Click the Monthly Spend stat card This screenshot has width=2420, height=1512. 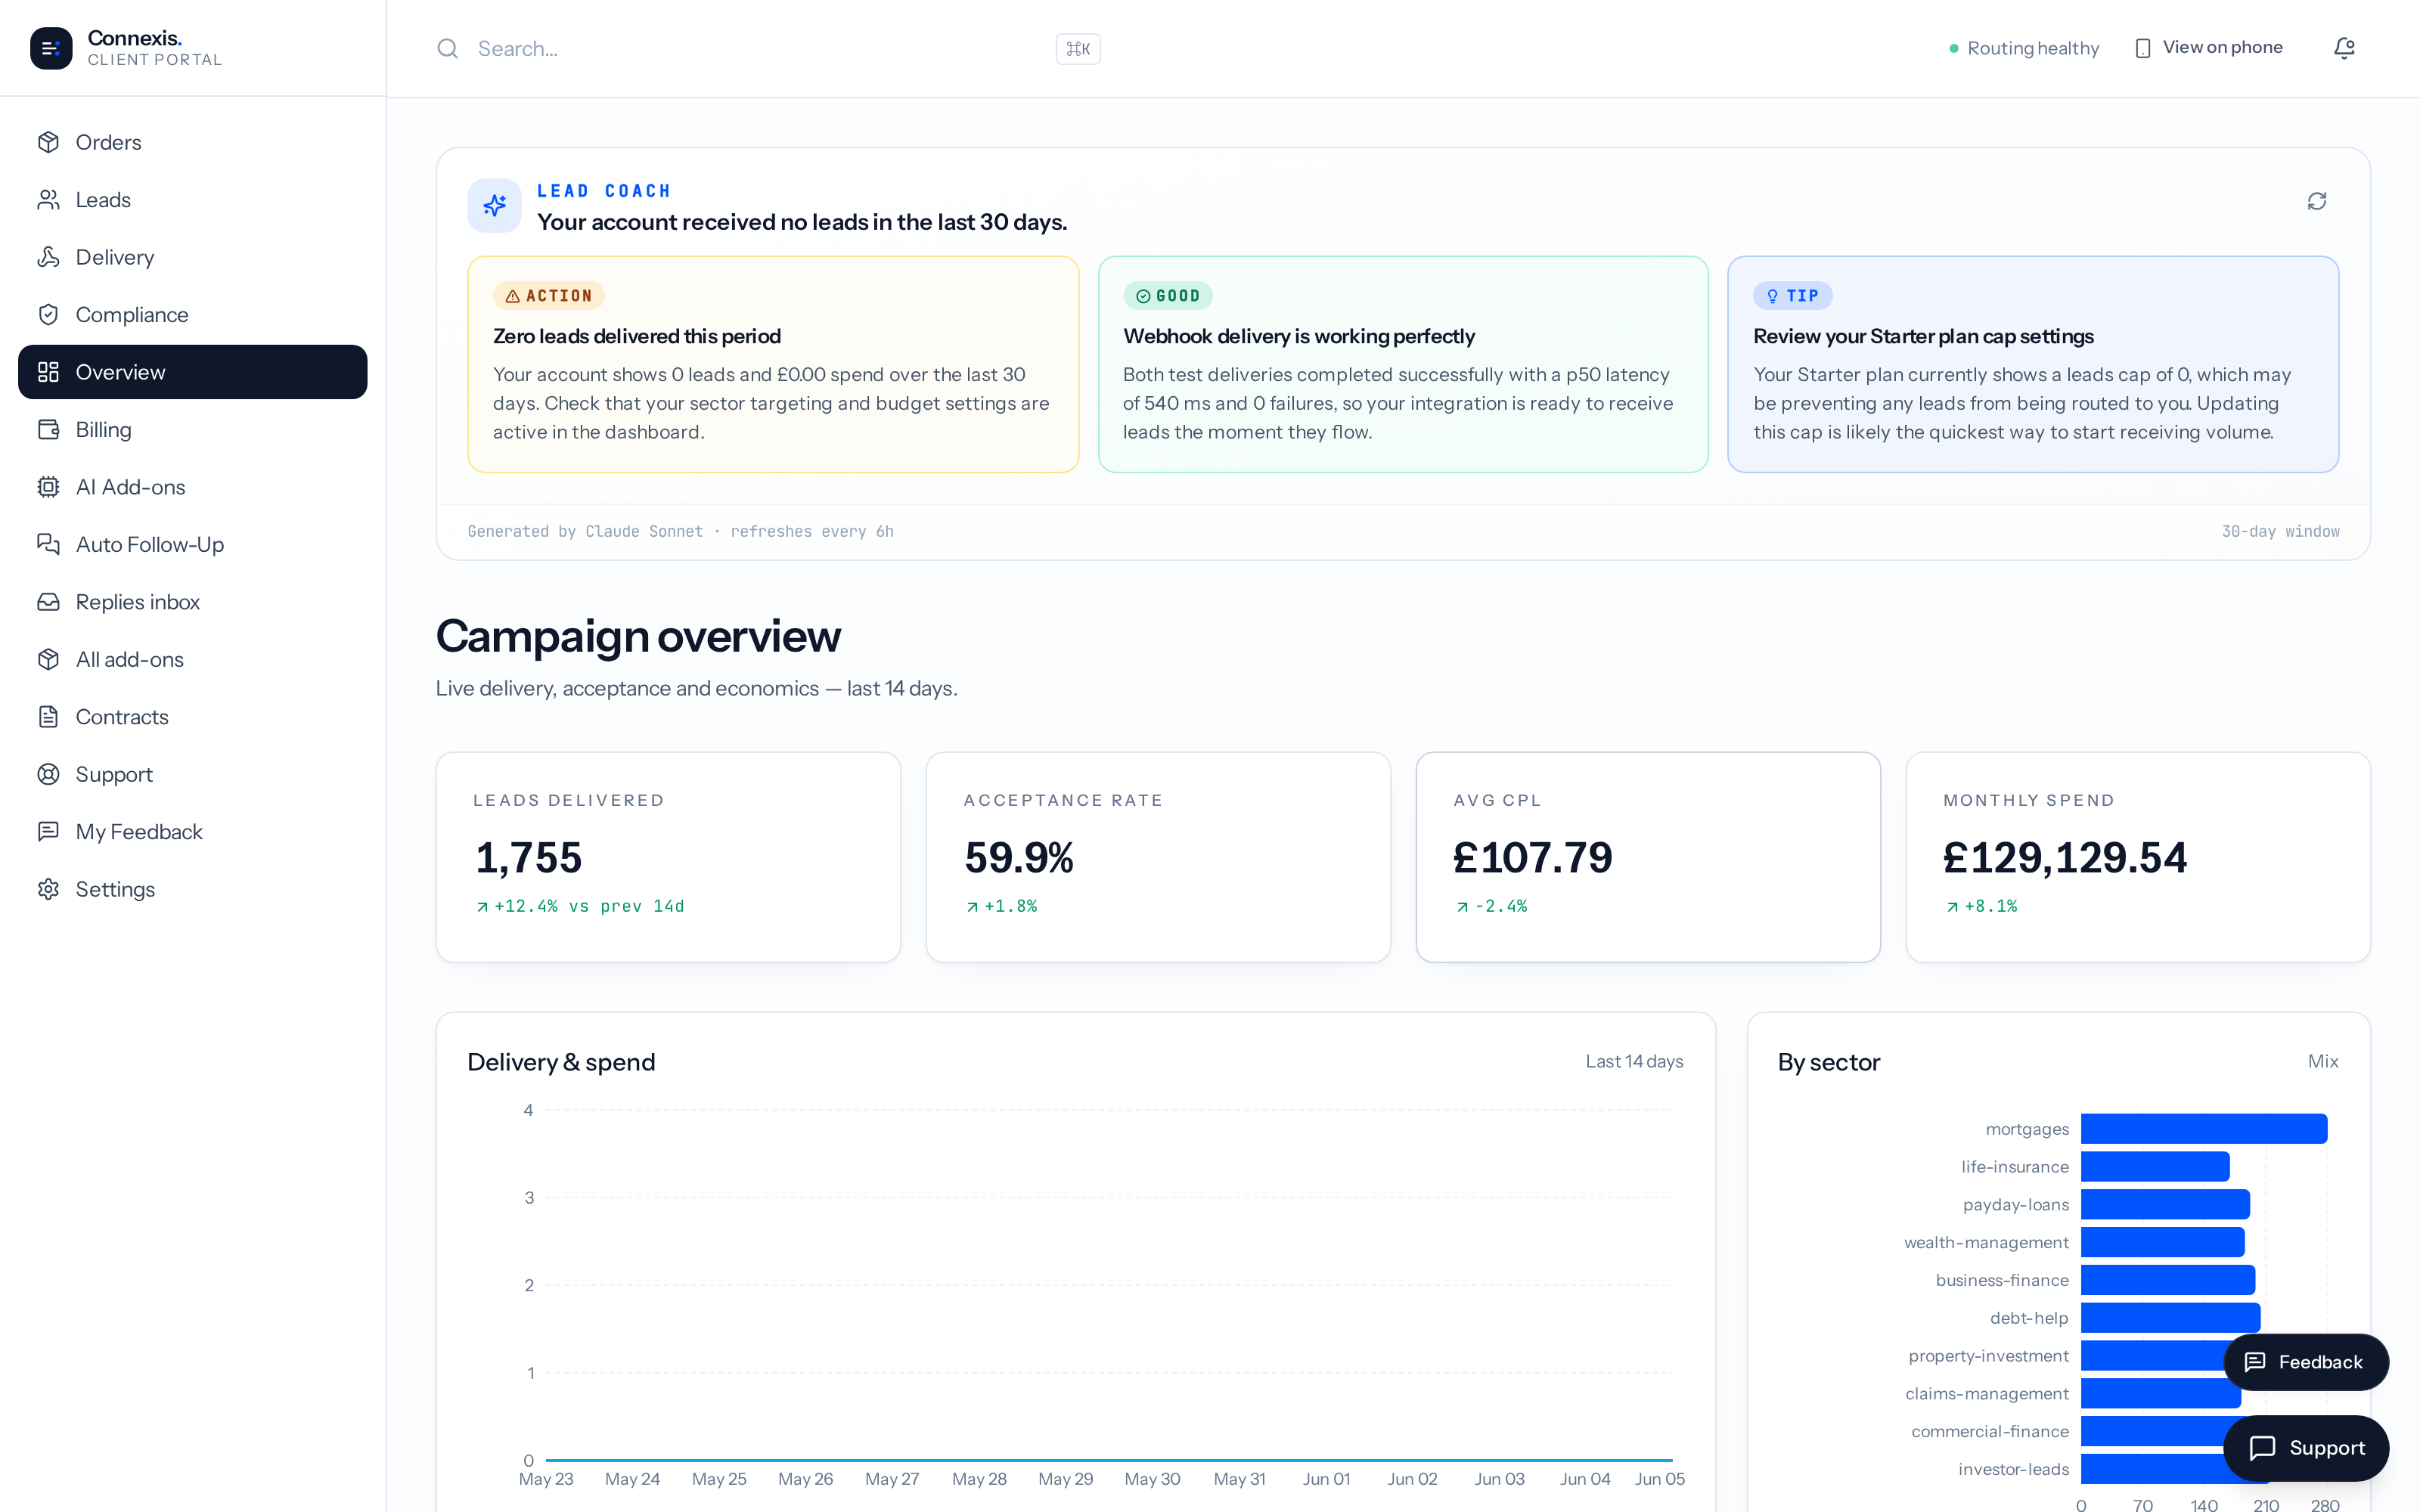(2138, 857)
